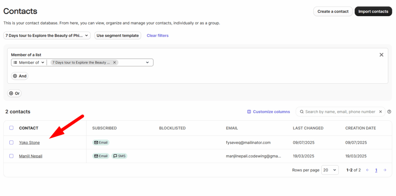Open the search help question icon

389,112
